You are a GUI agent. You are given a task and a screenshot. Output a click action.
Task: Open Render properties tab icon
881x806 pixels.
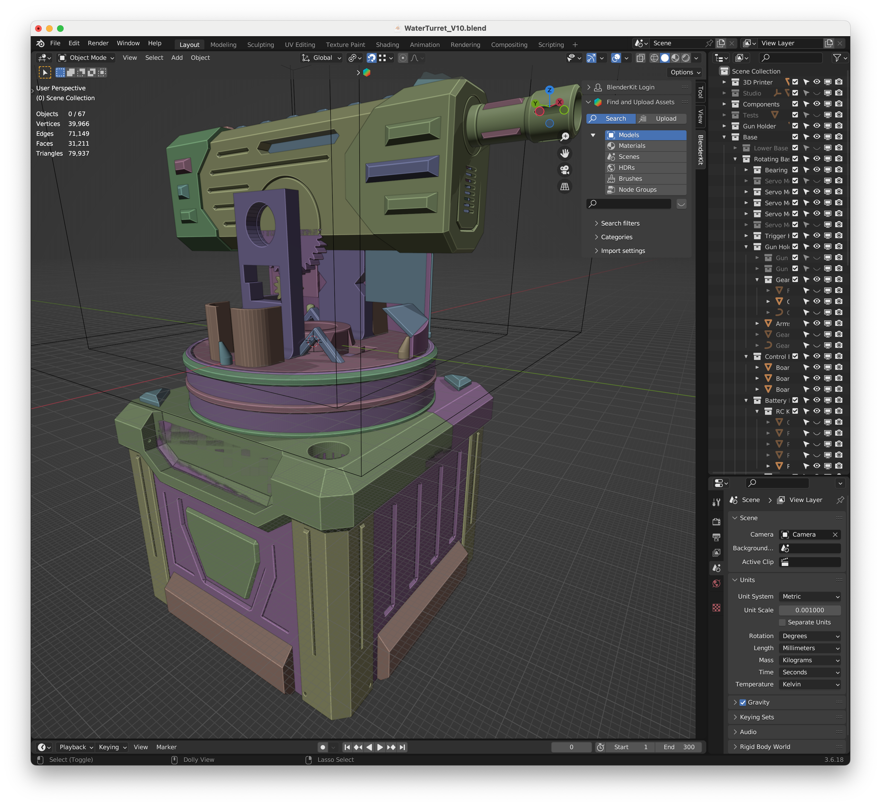(x=716, y=522)
